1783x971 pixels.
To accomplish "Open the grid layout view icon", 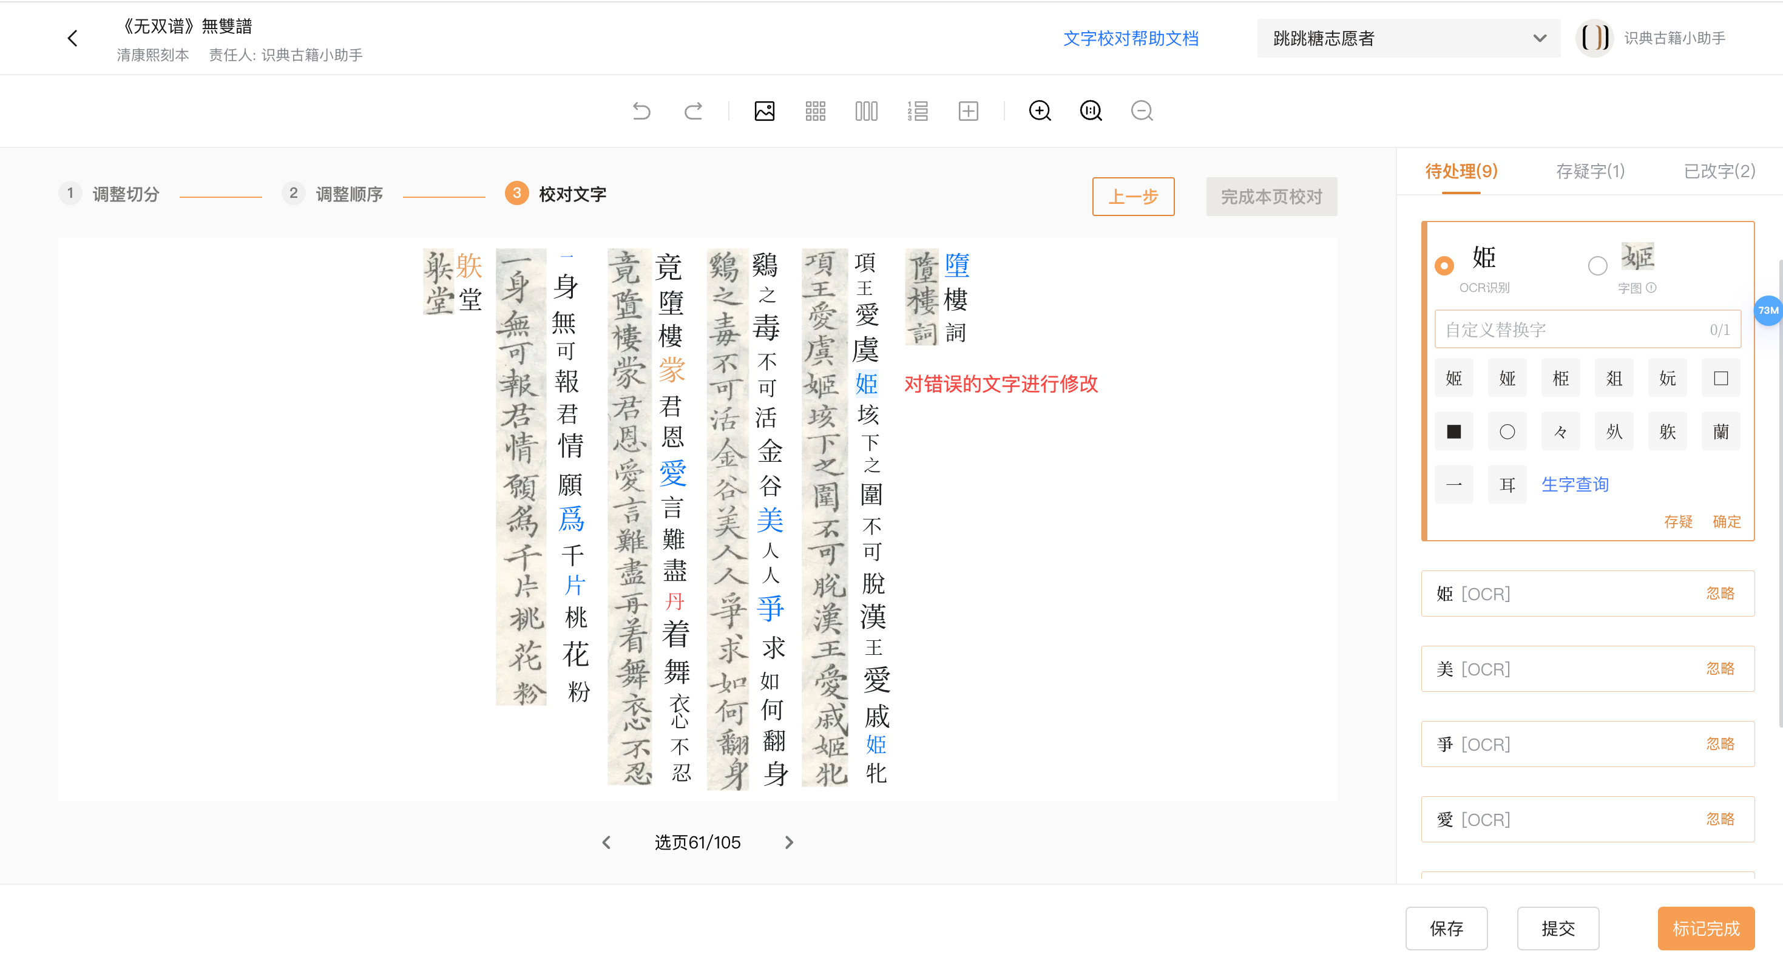I will pyautogui.click(x=814, y=110).
